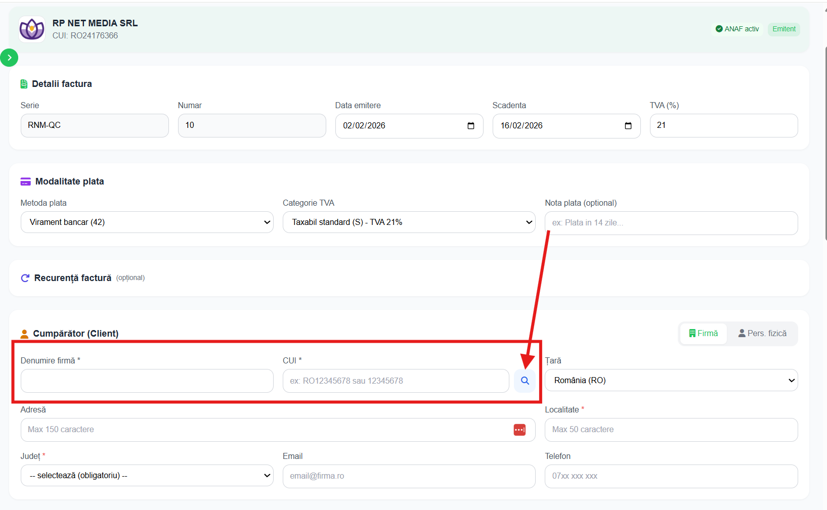Click the RP NET MEDIA company logo
The width and height of the screenshot is (827, 510).
32,29
